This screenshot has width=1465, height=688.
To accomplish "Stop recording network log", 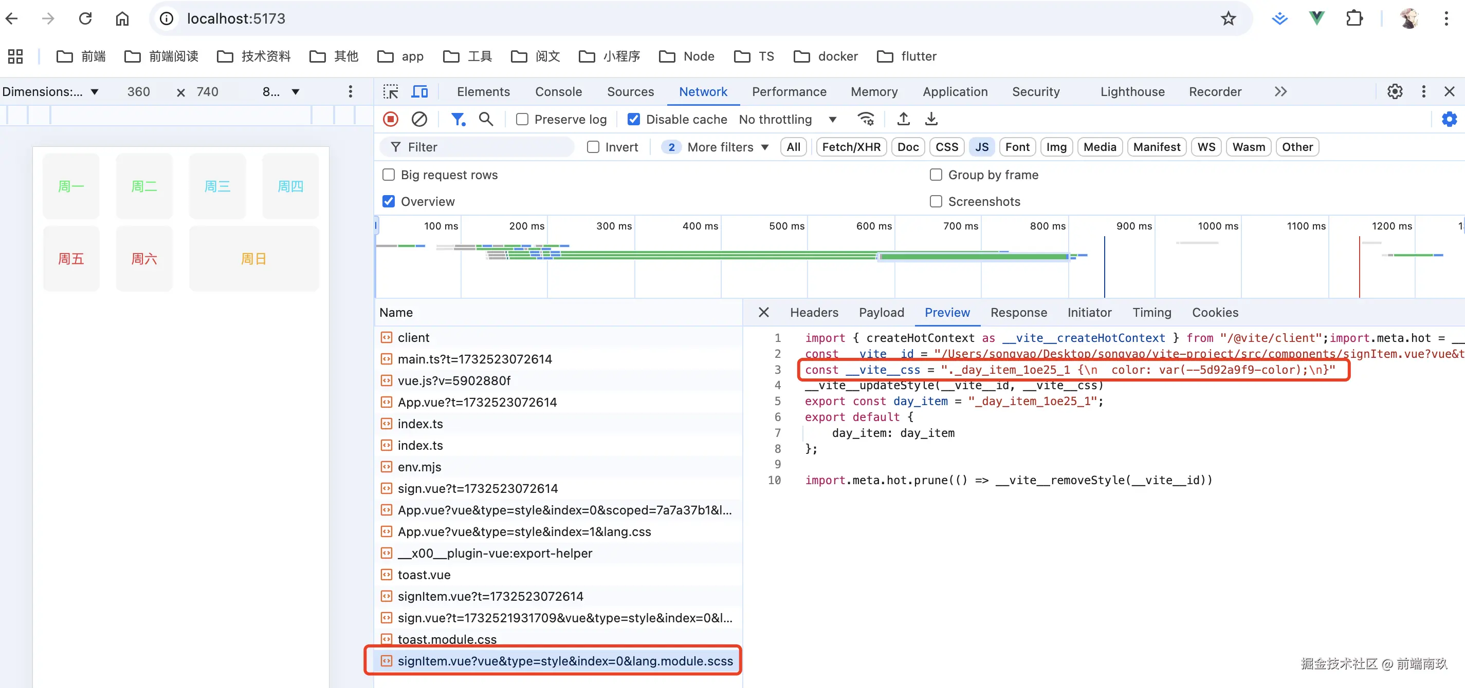I will pyautogui.click(x=390, y=119).
